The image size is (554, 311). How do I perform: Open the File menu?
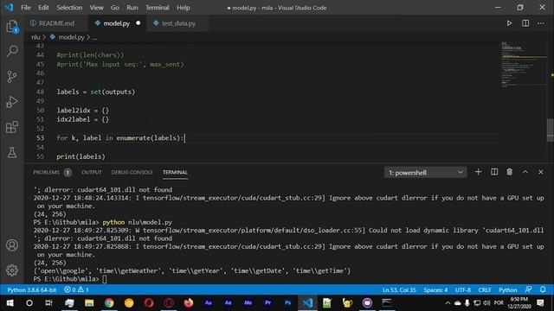[x=26, y=8]
